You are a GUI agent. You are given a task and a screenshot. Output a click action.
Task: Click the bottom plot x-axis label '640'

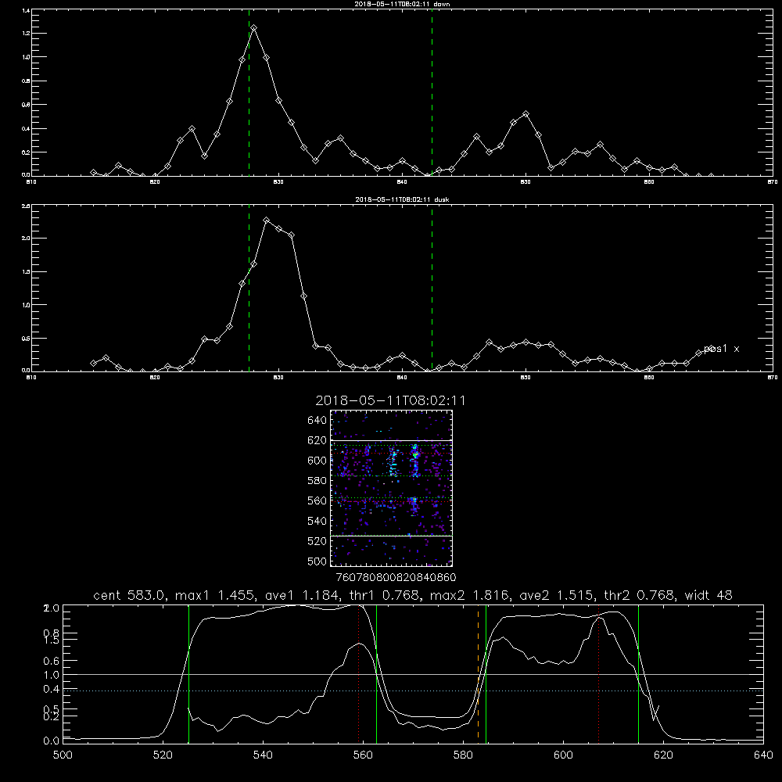(x=763, y=755)
